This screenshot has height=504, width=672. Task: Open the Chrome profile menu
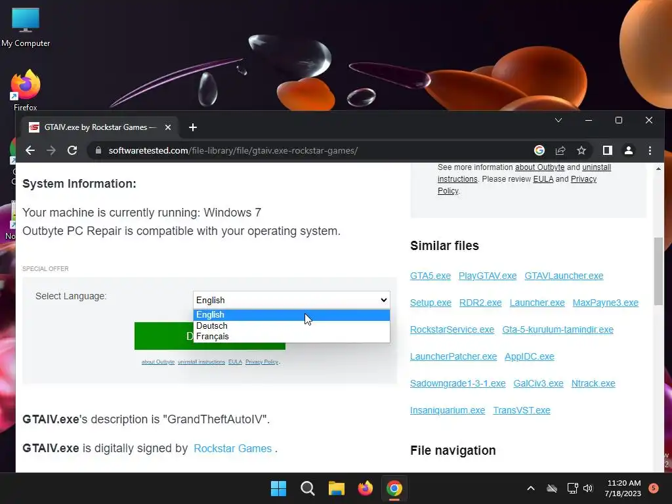[628, 150]
